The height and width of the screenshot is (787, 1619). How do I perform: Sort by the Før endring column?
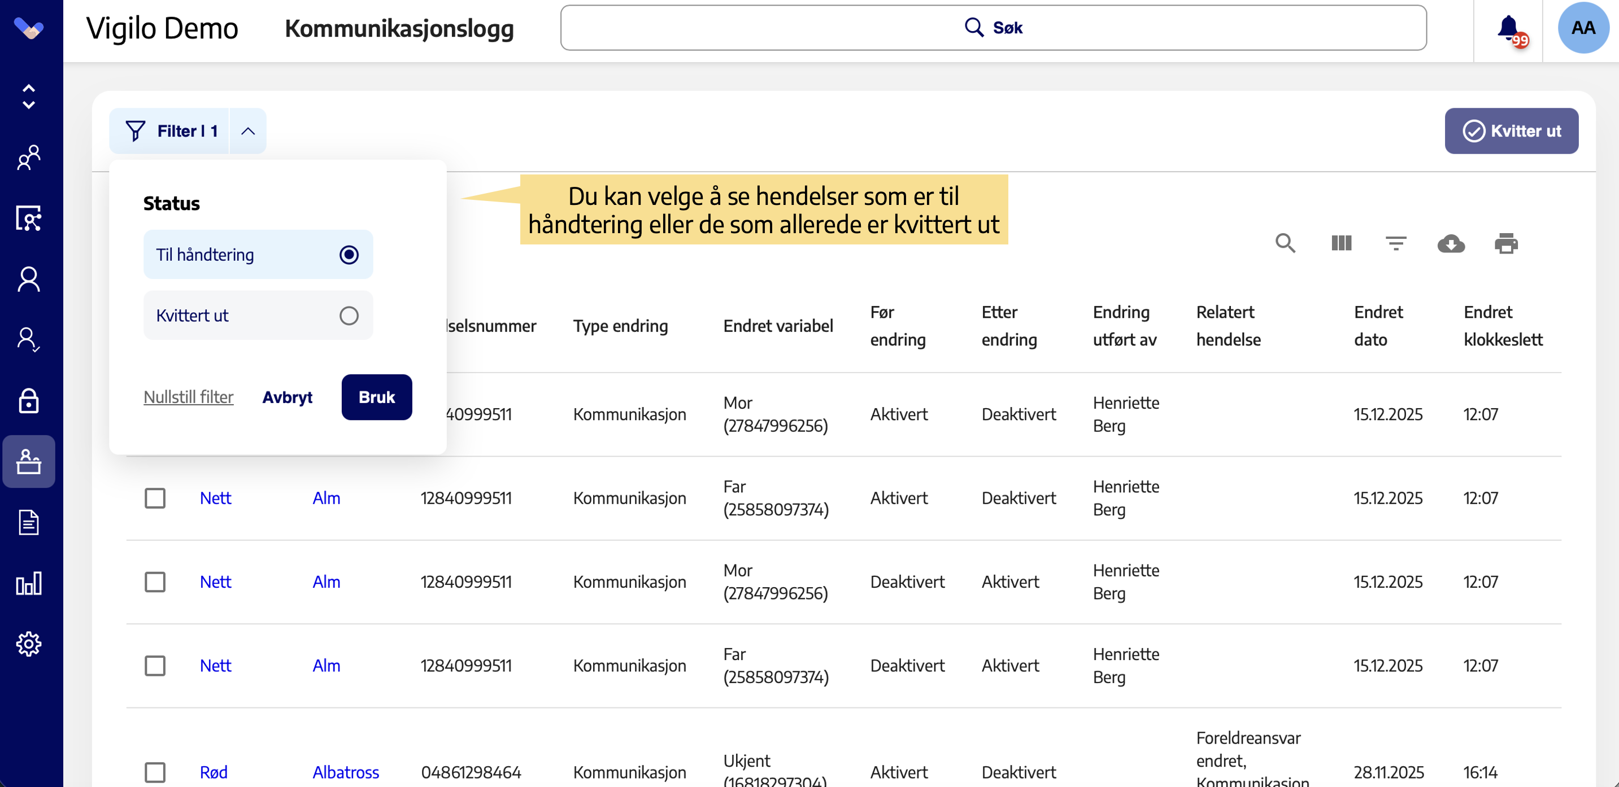(898, 326)
